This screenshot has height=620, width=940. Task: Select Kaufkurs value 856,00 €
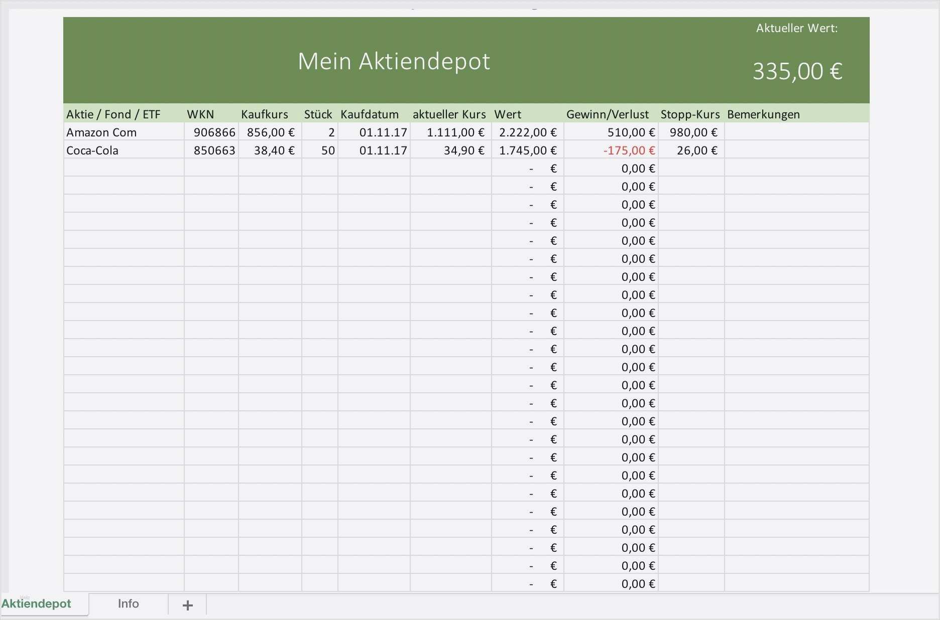pyautogui.click(x=270, y=132)
